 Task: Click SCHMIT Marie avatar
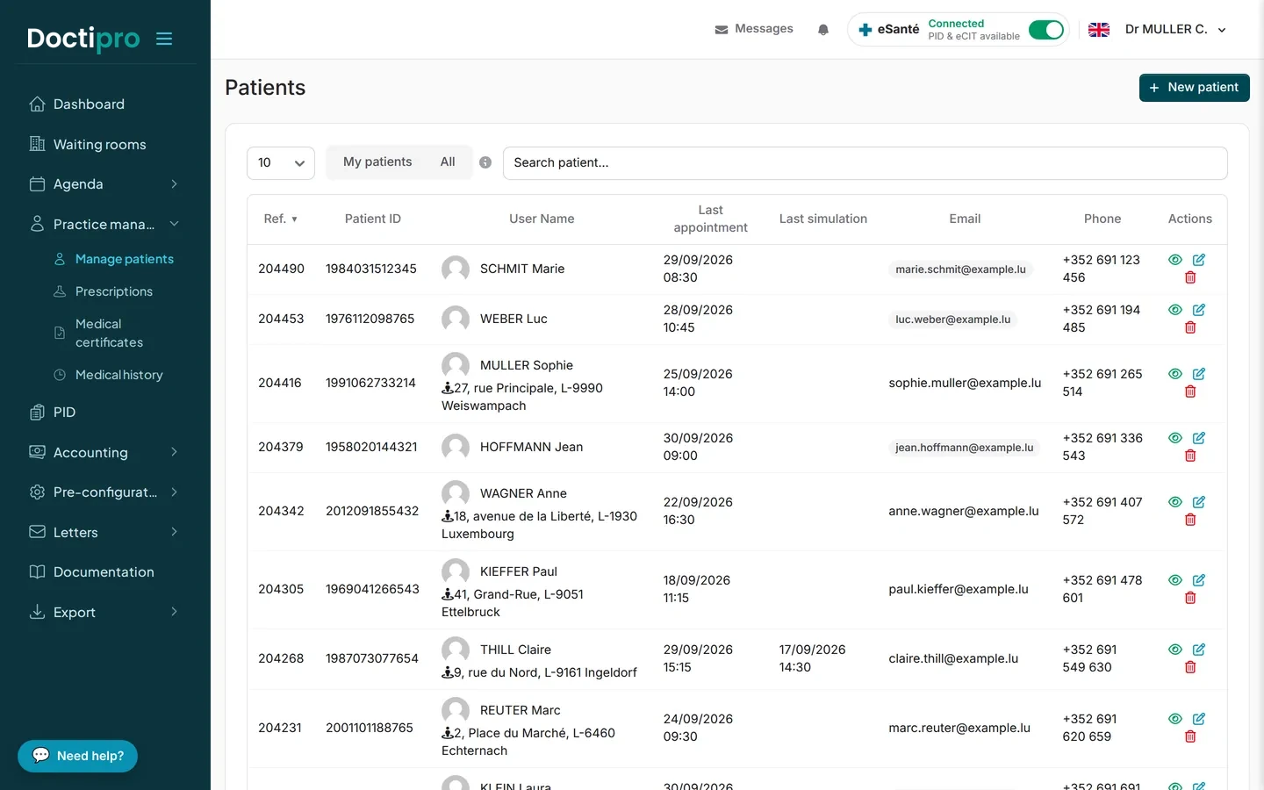pyautogui.click(x=455, y=269)
